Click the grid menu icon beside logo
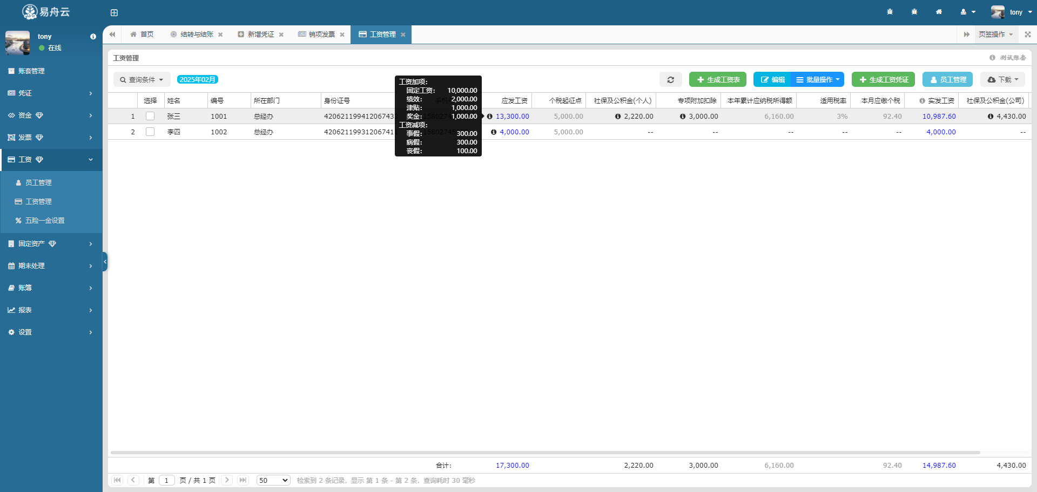 114,12
